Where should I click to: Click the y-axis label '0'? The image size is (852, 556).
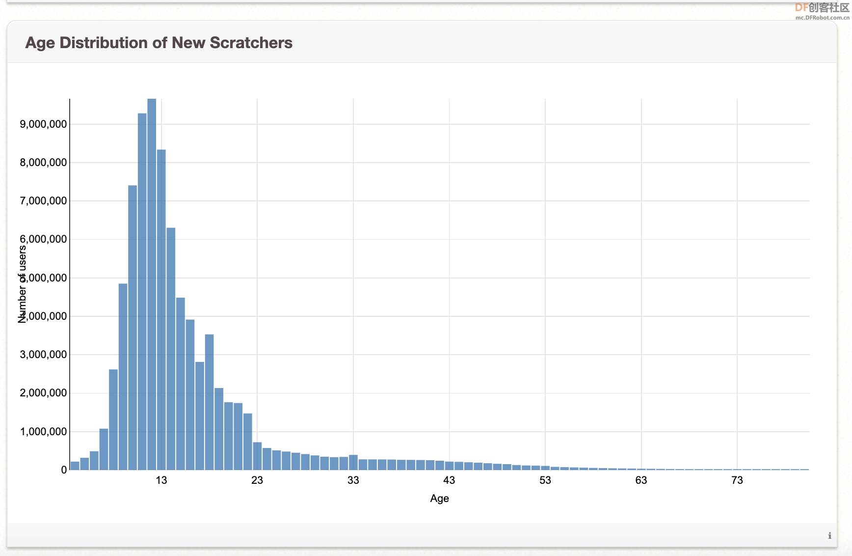(64, 470)
